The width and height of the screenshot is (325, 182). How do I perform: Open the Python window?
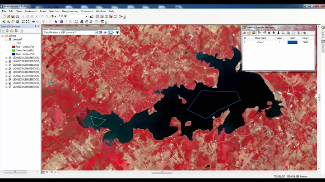116,16
